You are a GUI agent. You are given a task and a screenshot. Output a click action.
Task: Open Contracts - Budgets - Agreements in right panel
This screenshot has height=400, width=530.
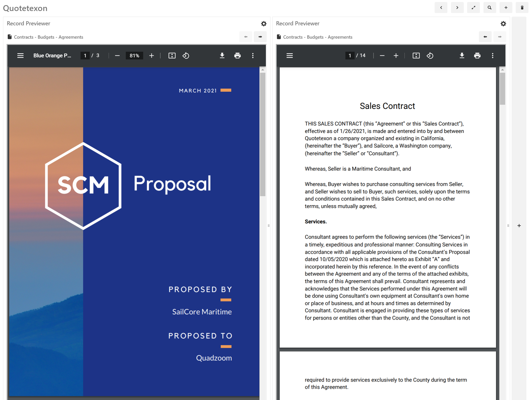tap(317, 37)
